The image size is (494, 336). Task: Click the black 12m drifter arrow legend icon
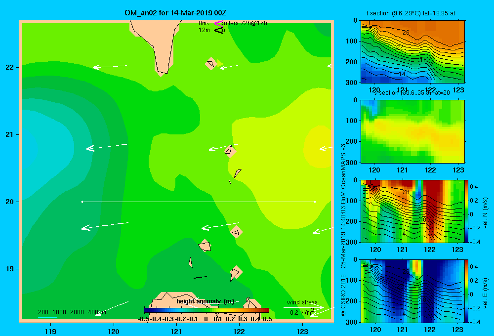coord(218,30)
